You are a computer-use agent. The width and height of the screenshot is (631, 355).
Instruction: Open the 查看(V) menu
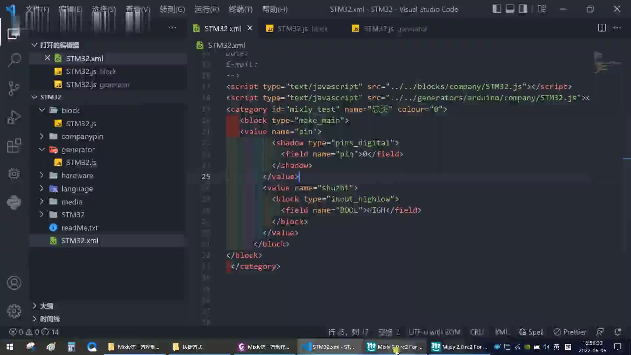(138, 9)
